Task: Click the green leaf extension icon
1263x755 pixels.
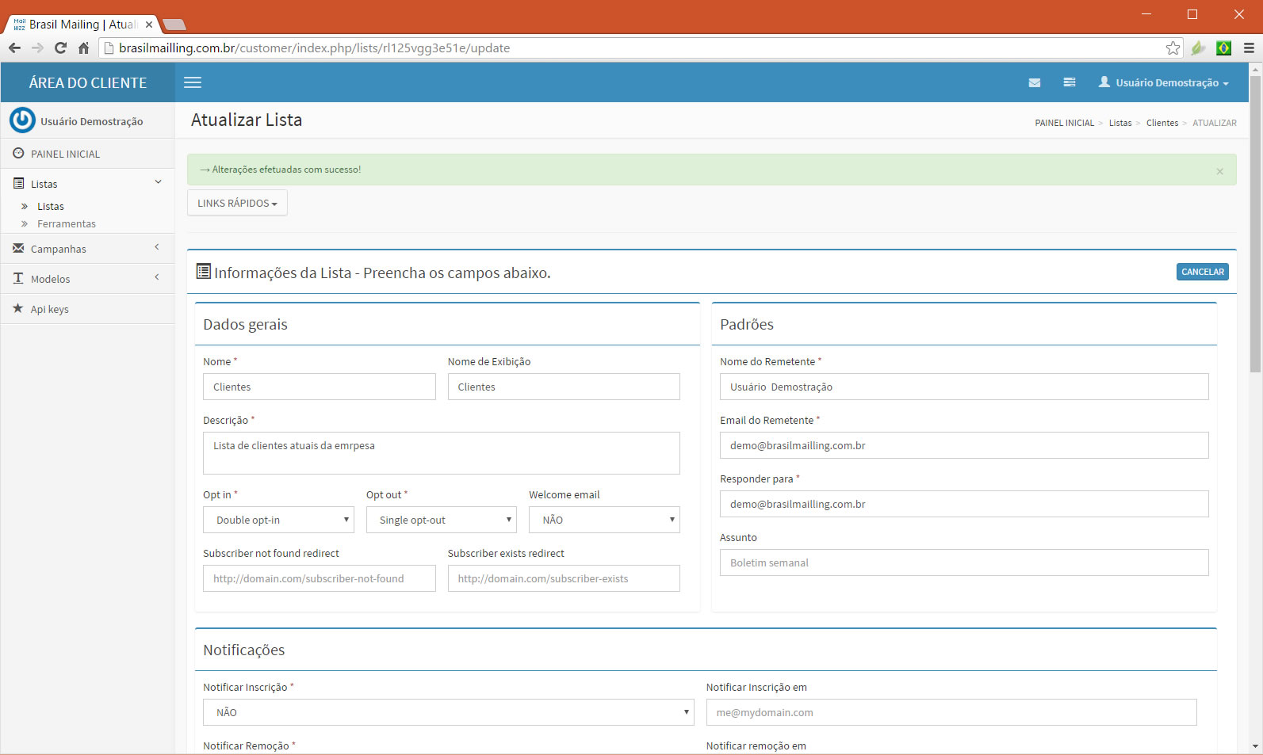Action: [x=1198, y=48]
